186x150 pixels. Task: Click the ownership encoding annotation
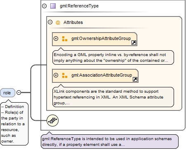click(113, 57)
